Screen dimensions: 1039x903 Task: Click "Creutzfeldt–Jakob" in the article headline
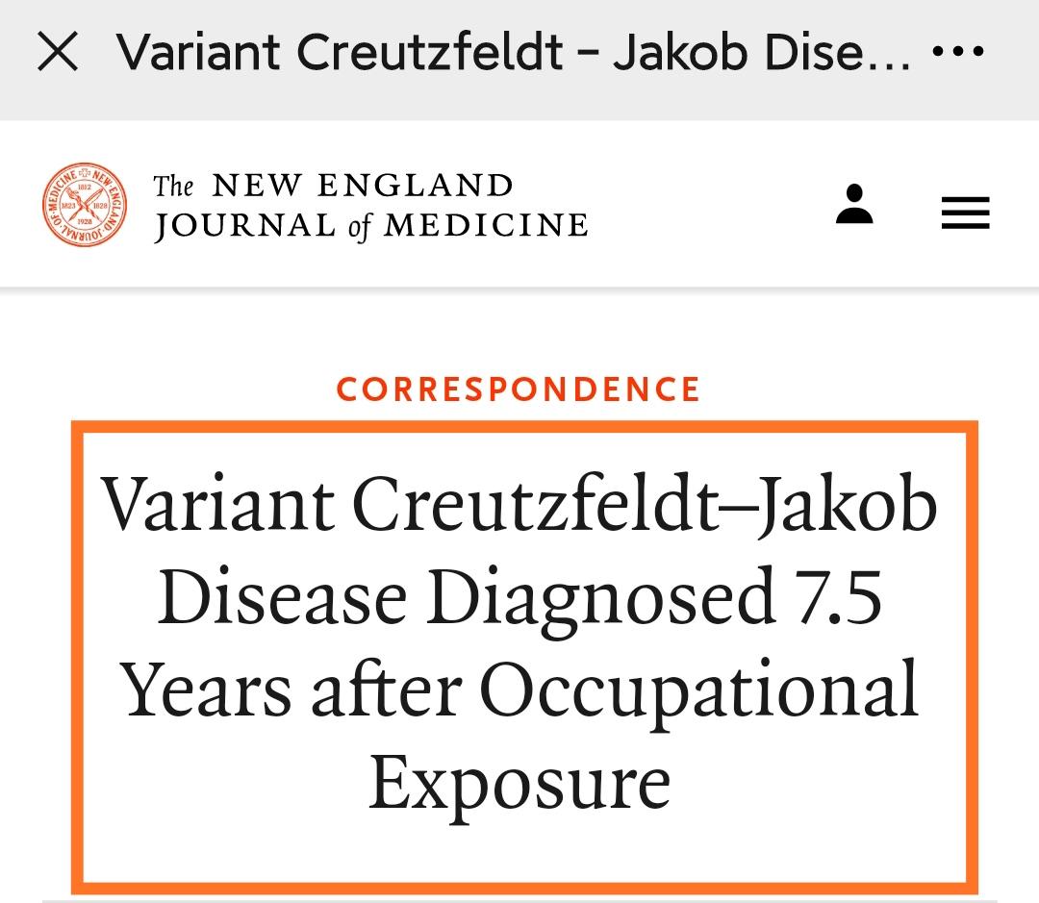point(646,505)
